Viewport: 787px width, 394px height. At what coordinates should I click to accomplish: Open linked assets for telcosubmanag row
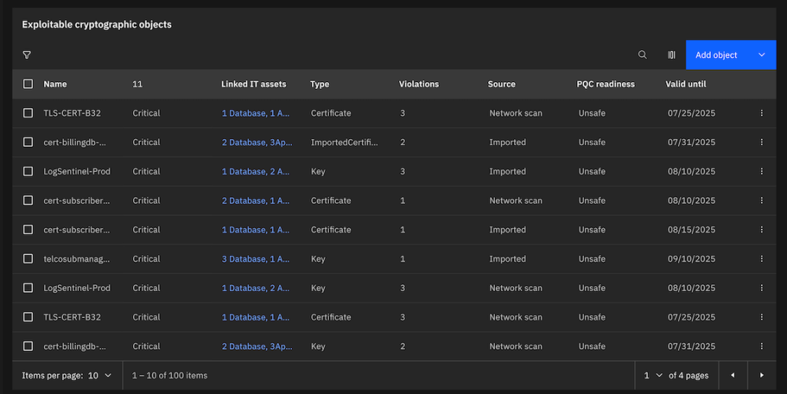255,259
